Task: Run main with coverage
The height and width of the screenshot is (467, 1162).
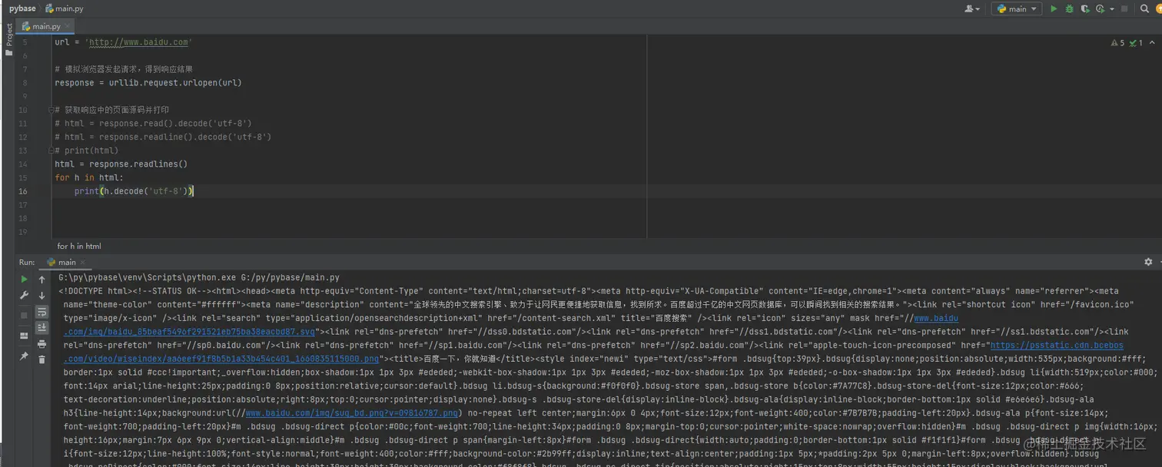Action: click(x=1084, y=8)
